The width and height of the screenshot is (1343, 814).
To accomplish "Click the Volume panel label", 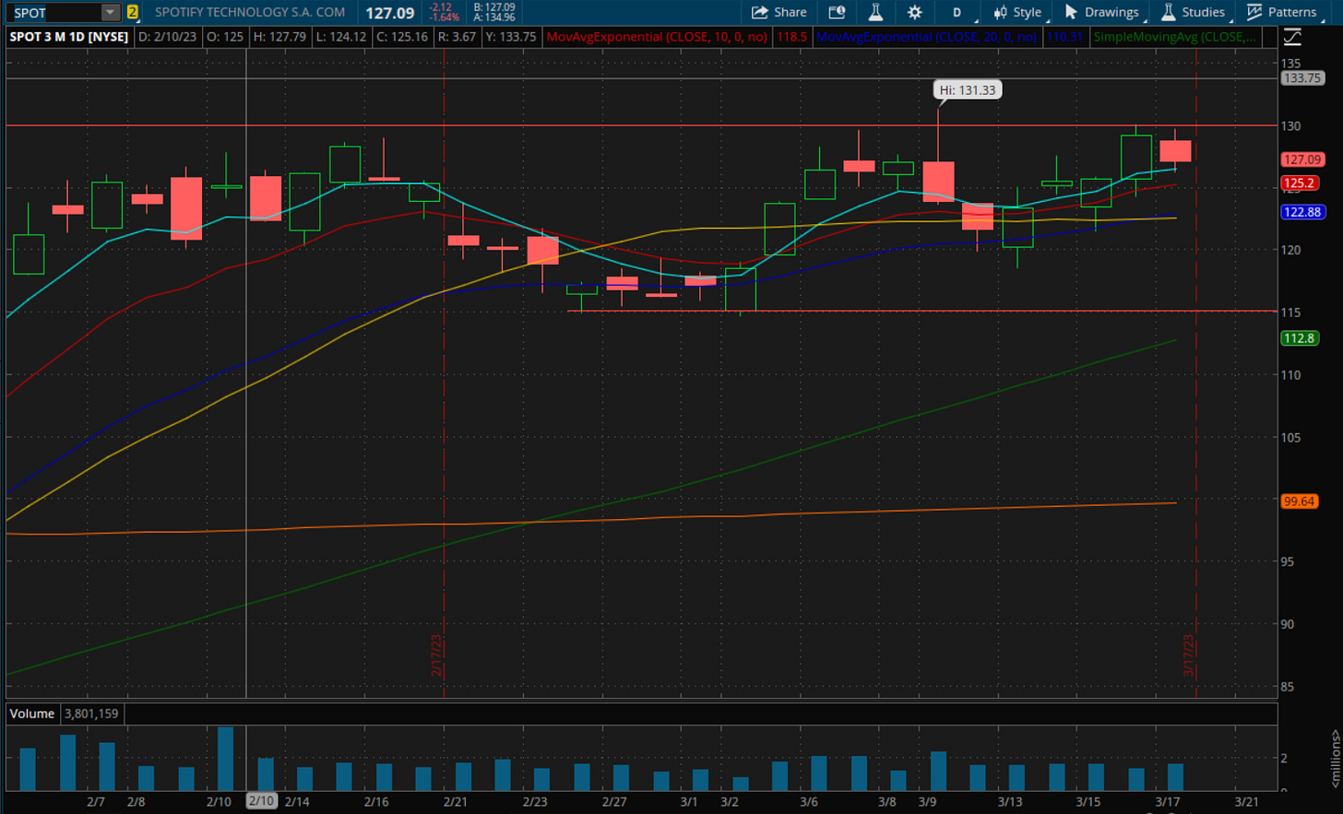I will pyautogui.click(x=32, y=714).
